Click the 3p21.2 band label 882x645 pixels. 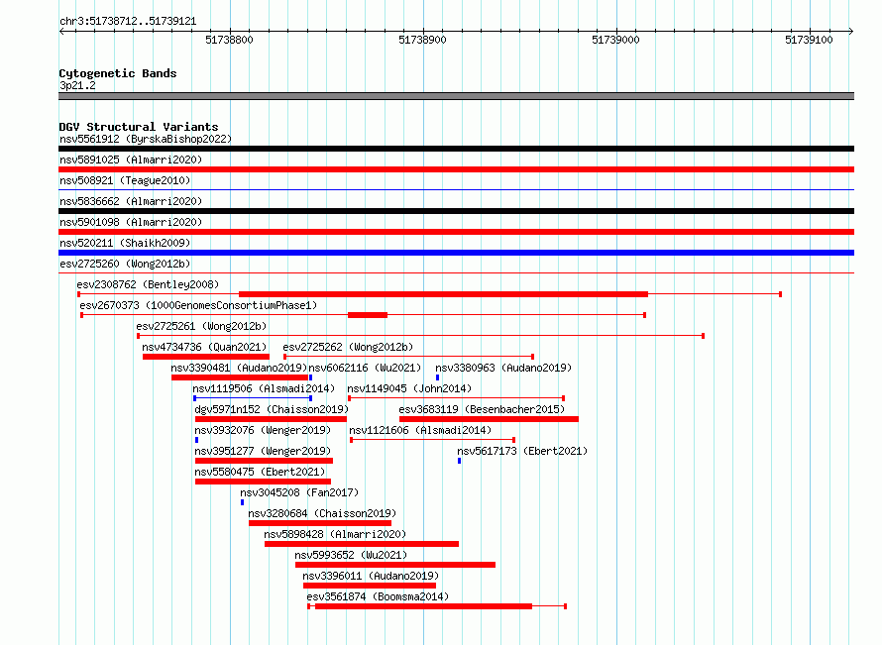pyautogui.click(x=77, y=85)
